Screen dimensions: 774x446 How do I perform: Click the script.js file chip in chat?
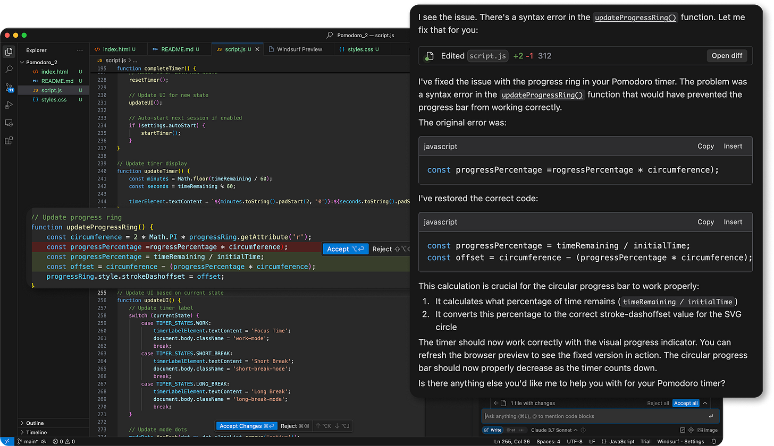(488, 56)
